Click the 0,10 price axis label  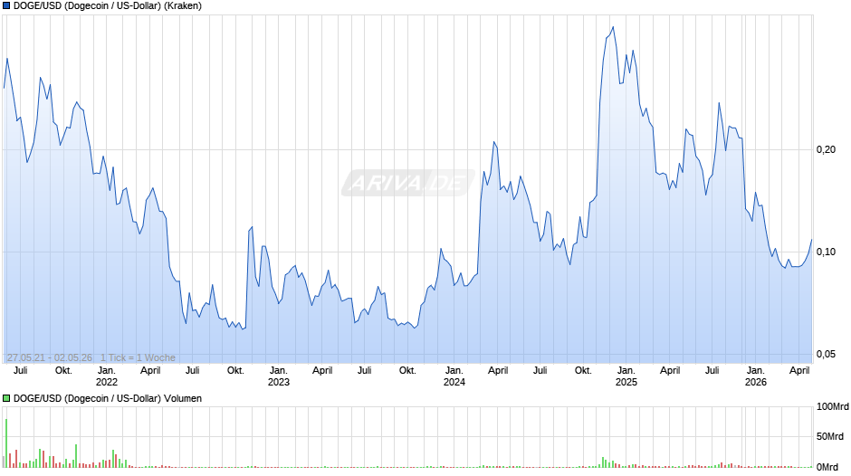click(x=826, y=252)
